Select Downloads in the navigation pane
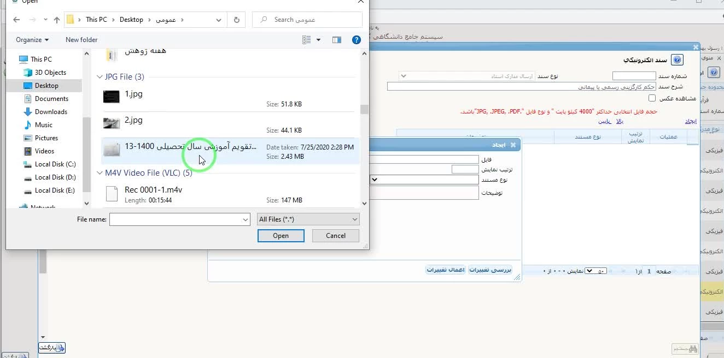Image resolution: width=724 pixels, height=358 pixels. [51, 112]
